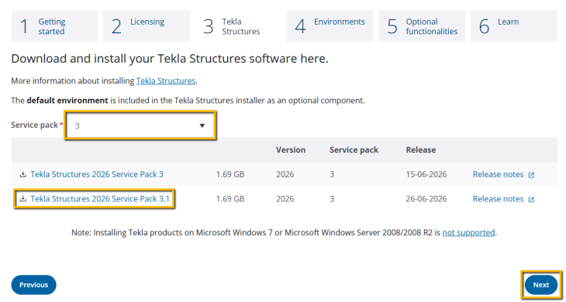This screenshot has width=566, height=302.
Task: Click download icon beside Service Pack 3.1
Action: pos(22,199)
